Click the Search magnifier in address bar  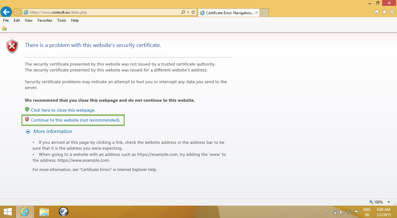tap(183, 12)
